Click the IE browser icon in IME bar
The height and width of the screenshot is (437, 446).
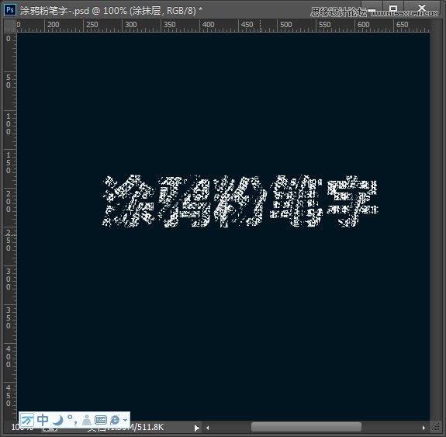115,420
